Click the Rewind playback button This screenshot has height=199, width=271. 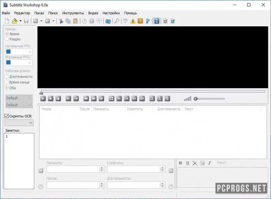86,98
